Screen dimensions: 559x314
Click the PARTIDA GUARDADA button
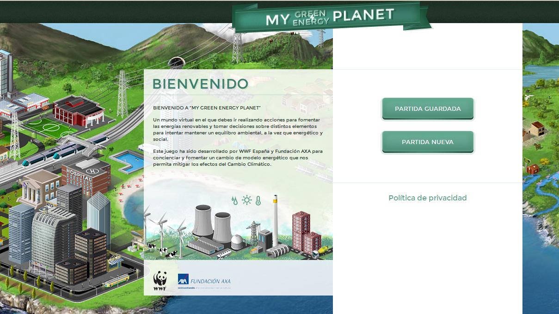pos(428,109)
